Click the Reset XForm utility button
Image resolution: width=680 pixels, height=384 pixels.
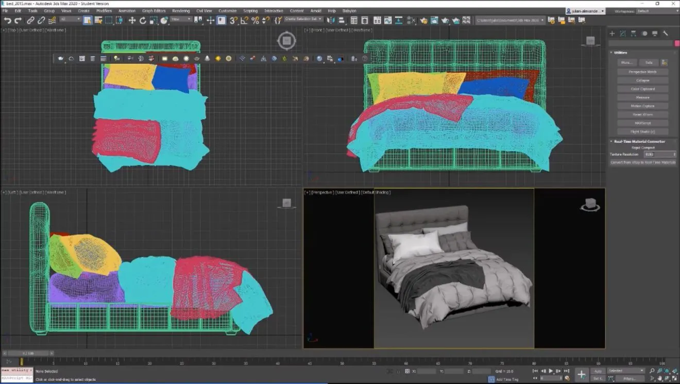642,114
